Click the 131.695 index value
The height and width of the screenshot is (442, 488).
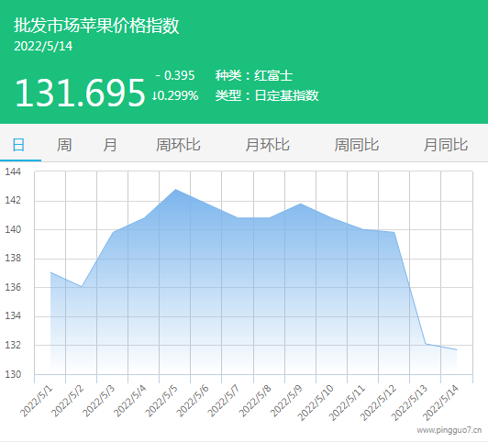coord(80,93)
